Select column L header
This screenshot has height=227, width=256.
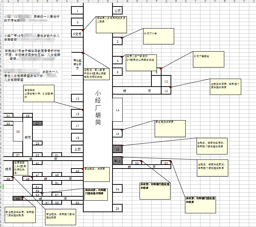[117, 1]
